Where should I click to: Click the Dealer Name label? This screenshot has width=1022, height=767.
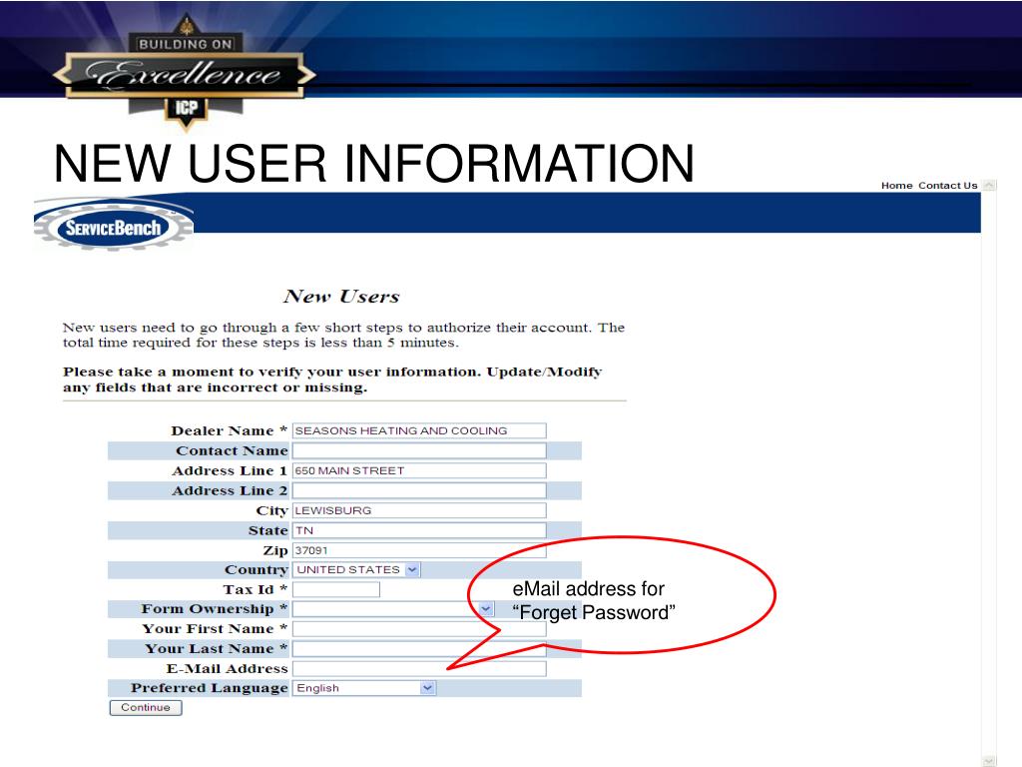click(229, 431)
